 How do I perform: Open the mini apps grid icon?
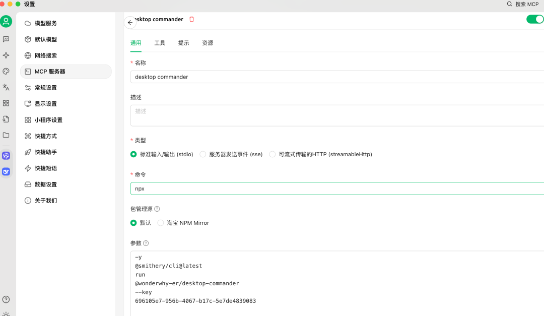pyautogui.click(x=7, y=103)
